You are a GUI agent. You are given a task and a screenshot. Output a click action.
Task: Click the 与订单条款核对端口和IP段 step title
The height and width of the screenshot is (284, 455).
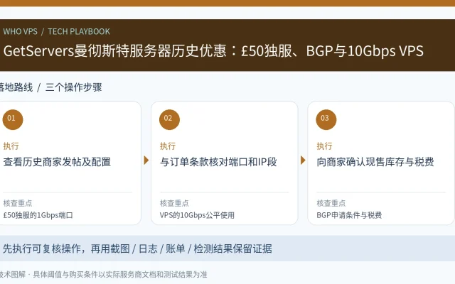(x=218, y=162)
